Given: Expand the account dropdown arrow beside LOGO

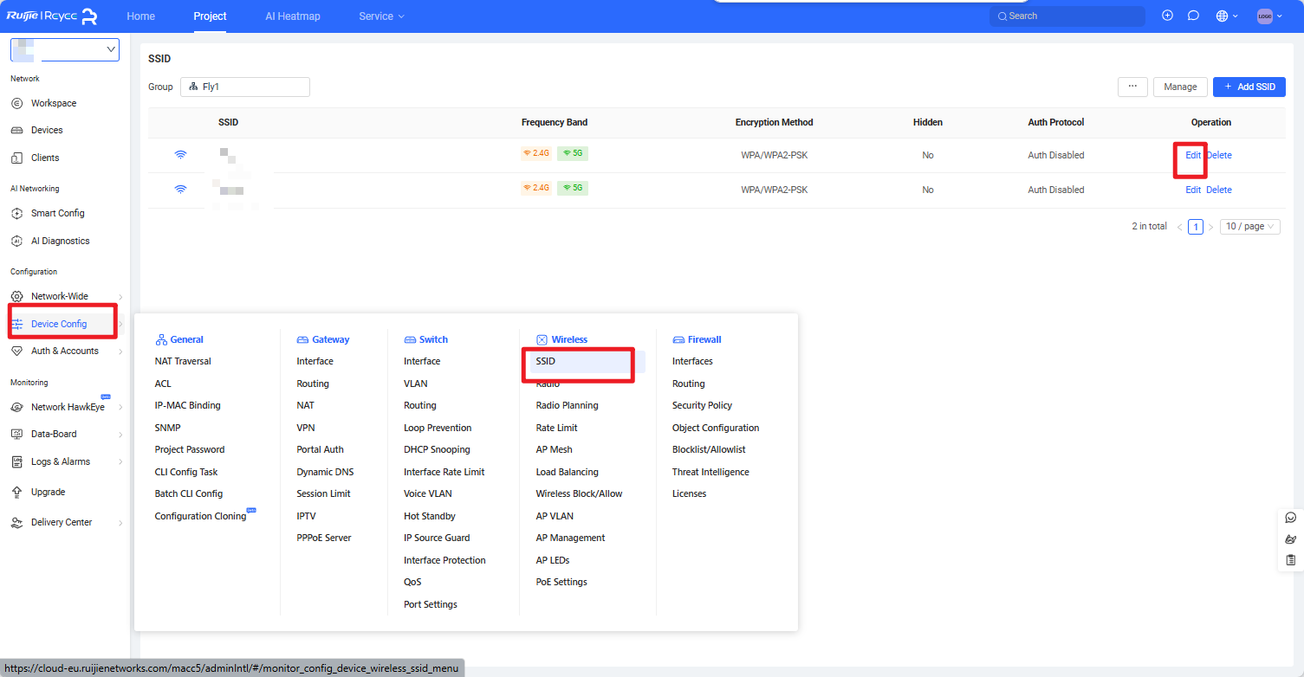Looking at the screenshot, I should coord(1280,16).
